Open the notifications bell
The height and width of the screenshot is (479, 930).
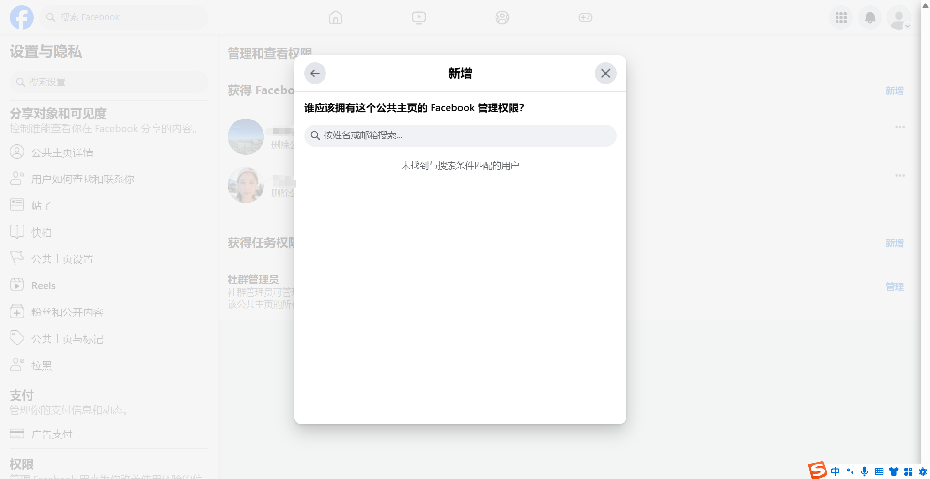coord(870,18)
